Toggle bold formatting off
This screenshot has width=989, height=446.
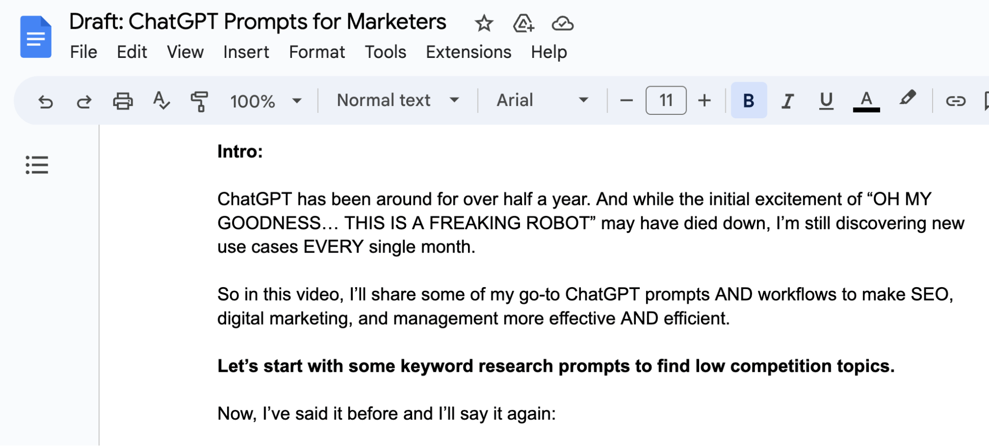749,100
